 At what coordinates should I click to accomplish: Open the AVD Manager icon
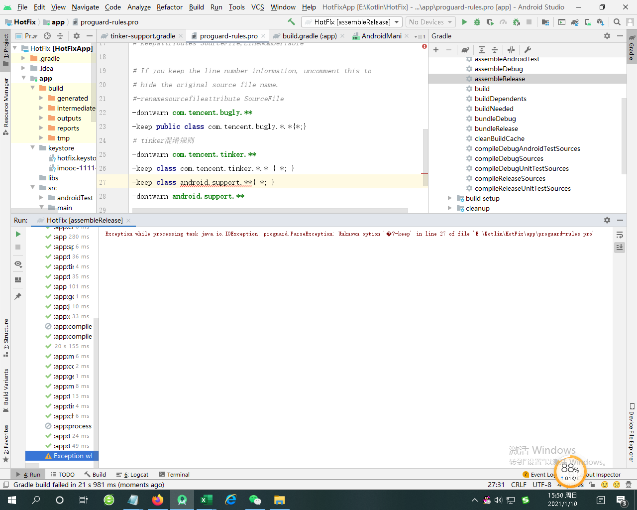point(588,22)
